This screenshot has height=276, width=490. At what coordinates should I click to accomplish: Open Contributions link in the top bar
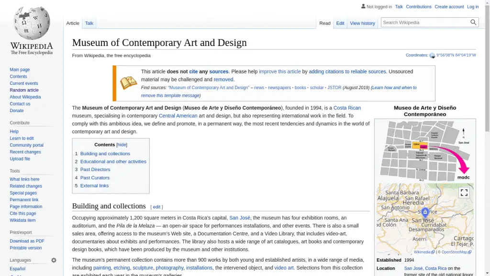click(x=418, y=7)
